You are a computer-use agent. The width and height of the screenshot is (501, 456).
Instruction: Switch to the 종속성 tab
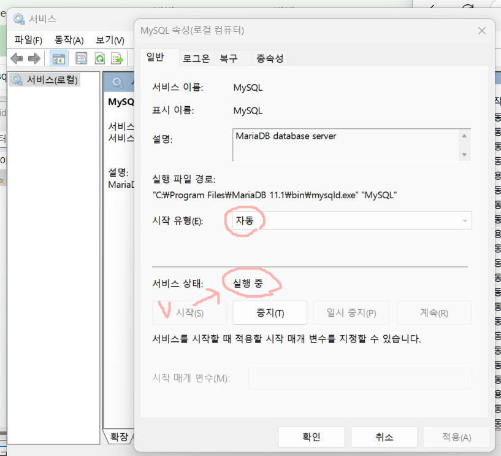(270, 58)
